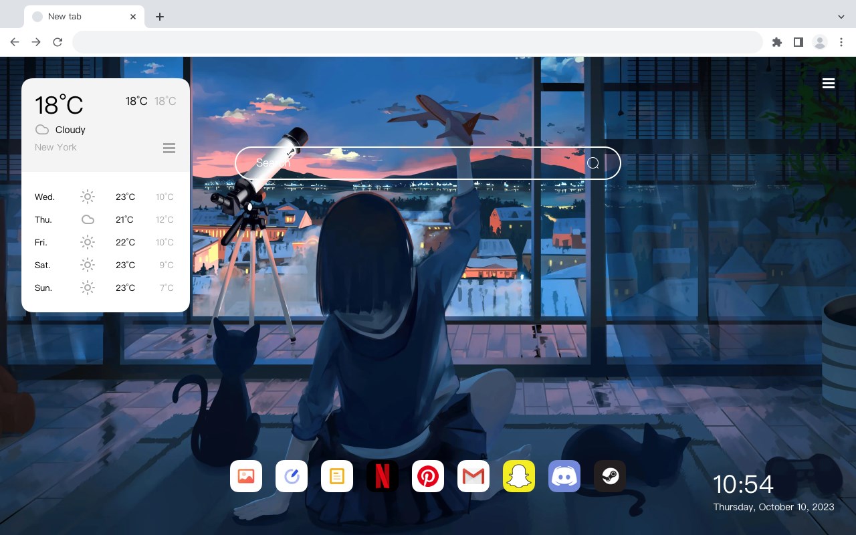Click Thursday's 21°C high temperature
Viewport: 856px width, 535px height.
[124, 219]
